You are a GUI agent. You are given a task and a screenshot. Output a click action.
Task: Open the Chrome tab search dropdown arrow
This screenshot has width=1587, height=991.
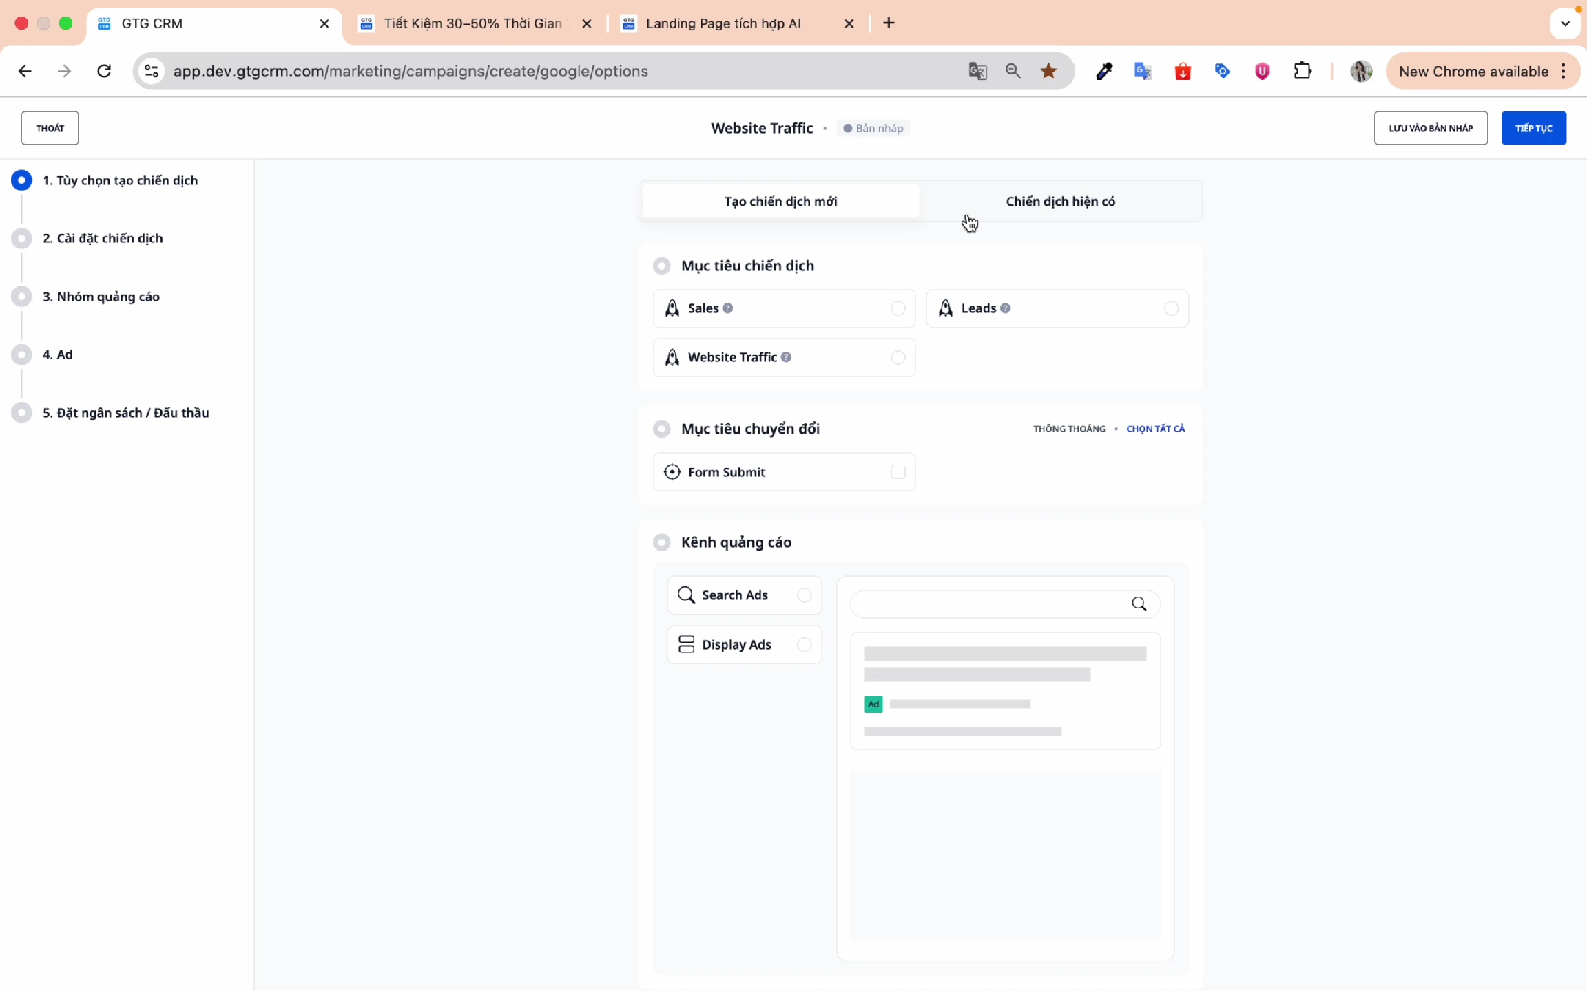[1565, 23]
